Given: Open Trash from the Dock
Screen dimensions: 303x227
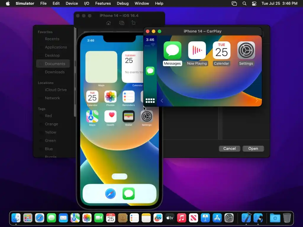Looking at the screenshot, I should coord(287,218).
